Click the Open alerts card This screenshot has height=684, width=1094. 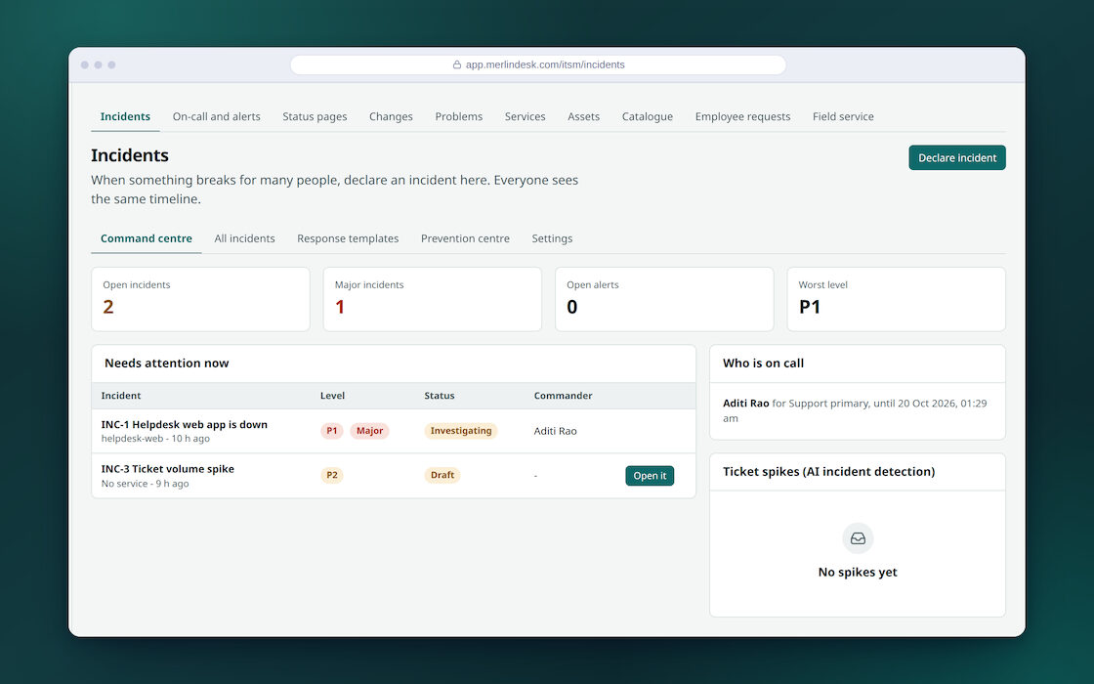(664, 299)
